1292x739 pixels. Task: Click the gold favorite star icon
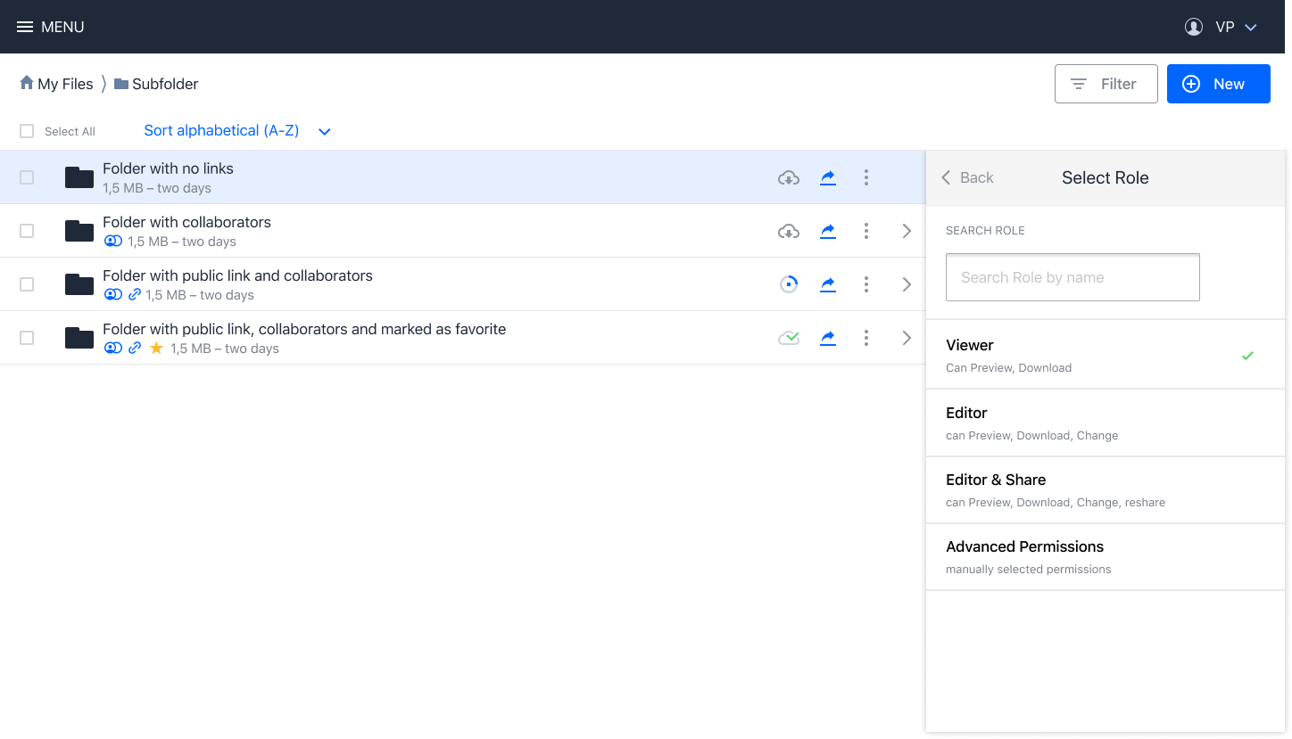(x=156, y=348)
